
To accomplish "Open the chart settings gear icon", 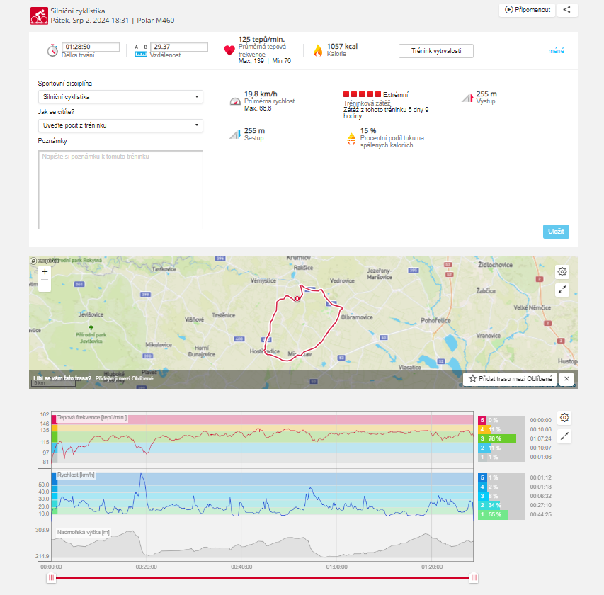I will (565, 418).
